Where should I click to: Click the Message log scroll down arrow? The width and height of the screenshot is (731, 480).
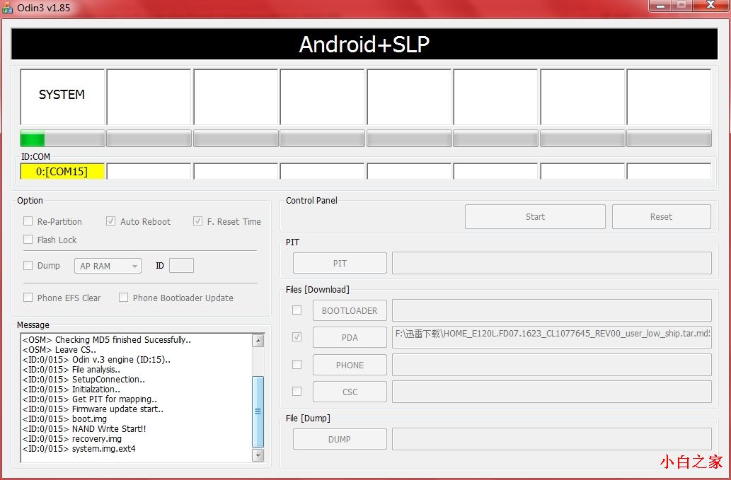258,455
